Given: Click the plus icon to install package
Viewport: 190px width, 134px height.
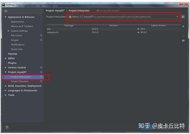Looking at the screenshot, I should pyautogui.click(x=183, y=26).
